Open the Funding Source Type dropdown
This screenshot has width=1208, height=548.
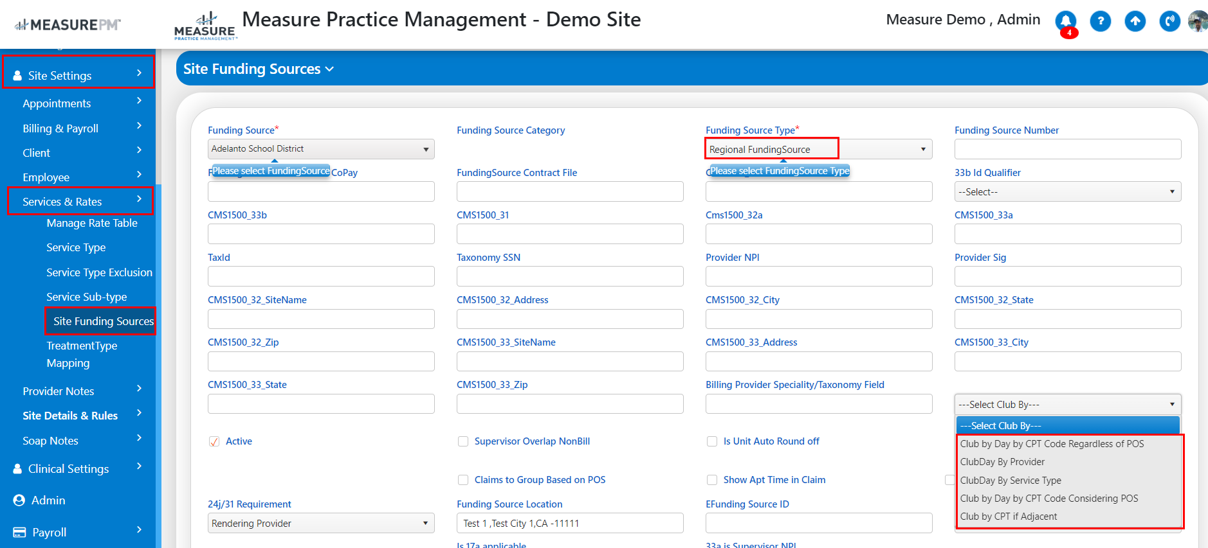pyautogui.click(x=819, y=149)
